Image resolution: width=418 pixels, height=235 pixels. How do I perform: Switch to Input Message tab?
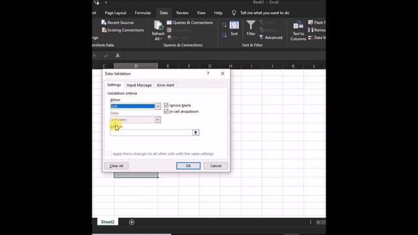click(139, 85)
